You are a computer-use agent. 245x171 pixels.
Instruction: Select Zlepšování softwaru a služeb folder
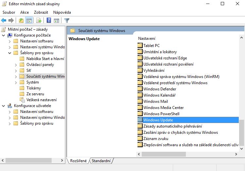pyautogui.click(x=191, y=145)
